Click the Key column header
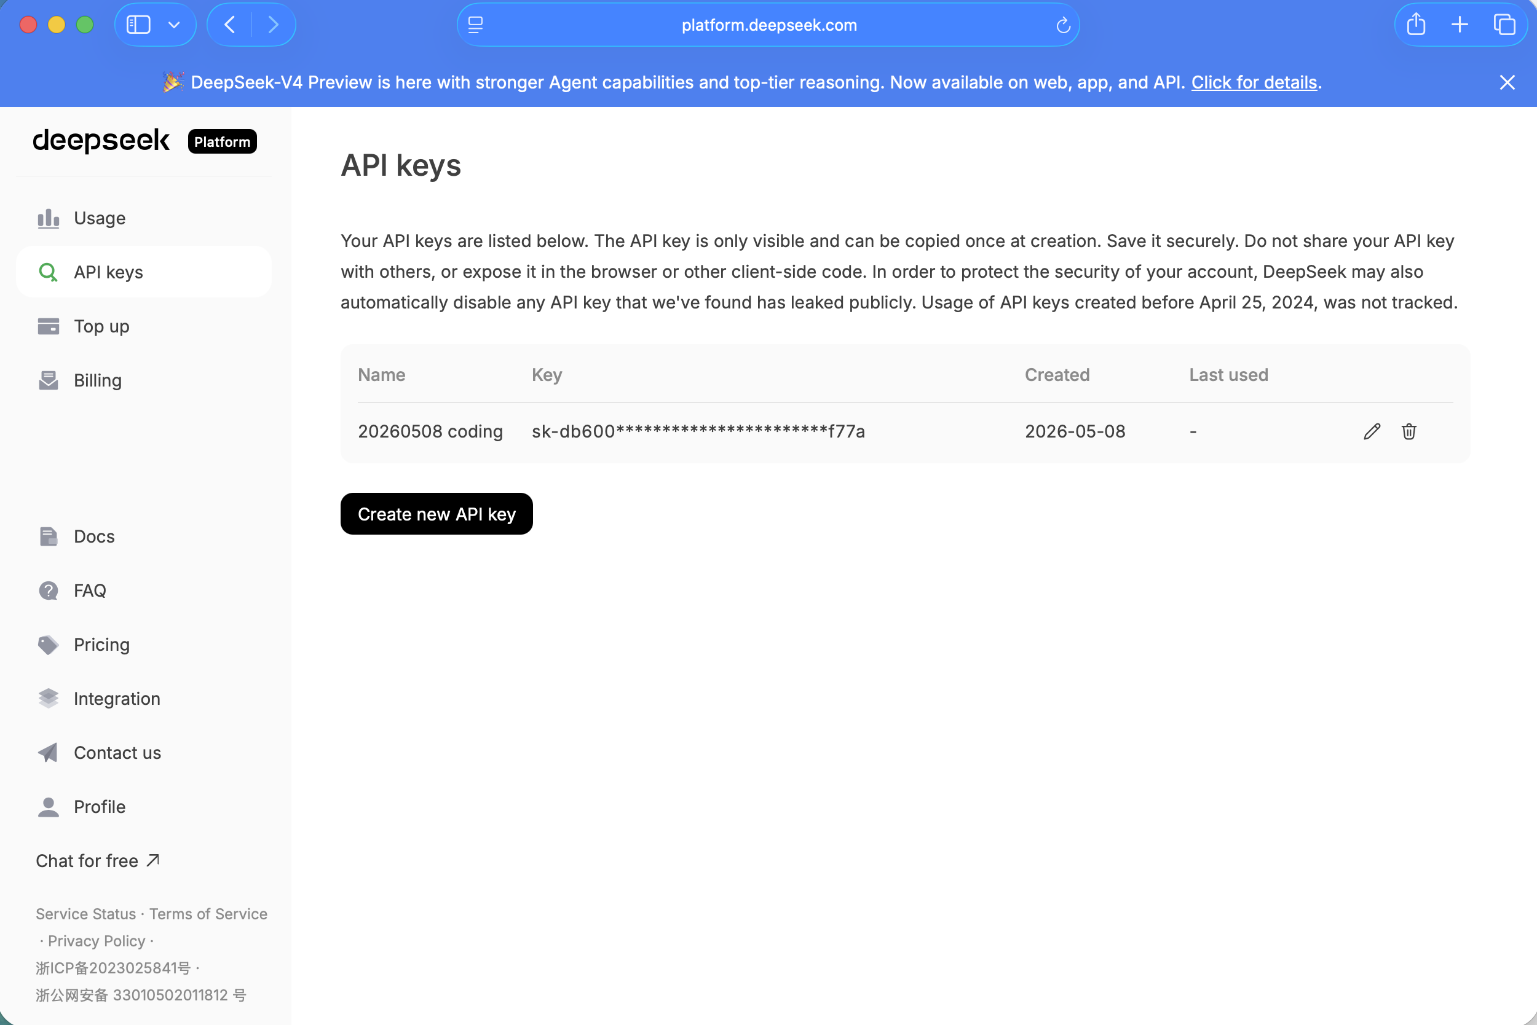The height and width of the screenshot is (1025, 1537). coord(547,375)
